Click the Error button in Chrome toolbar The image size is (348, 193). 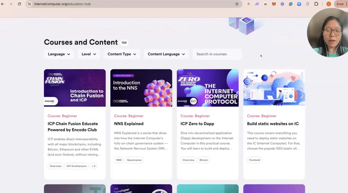(340, 4)
